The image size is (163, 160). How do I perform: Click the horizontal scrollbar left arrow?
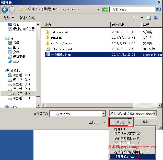point(43,105)
